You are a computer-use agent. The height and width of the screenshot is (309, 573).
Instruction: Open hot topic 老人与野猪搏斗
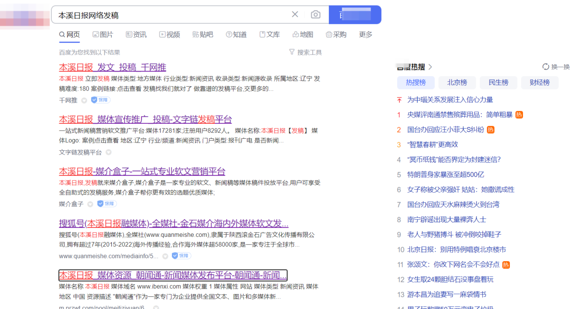454,234
